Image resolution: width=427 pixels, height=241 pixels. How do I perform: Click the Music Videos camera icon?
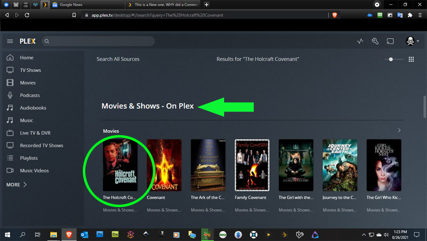point(10,170)
